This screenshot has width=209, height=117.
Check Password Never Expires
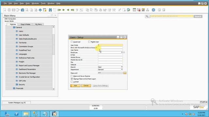pos(72,76)
